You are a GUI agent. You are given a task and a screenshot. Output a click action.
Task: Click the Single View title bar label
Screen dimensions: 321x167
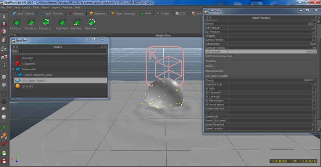(x=163, y=36)
